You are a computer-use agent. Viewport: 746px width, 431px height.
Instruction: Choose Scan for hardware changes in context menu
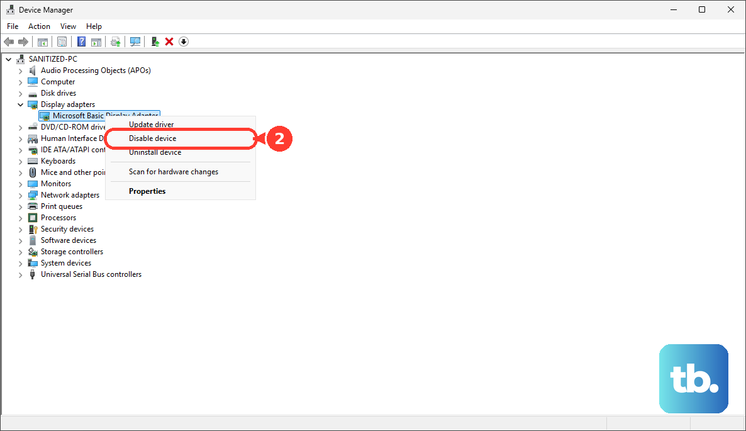(181, 172)
